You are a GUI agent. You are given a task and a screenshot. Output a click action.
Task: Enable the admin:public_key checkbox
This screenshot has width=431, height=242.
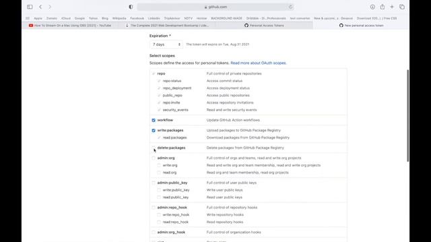coord(154,183)
